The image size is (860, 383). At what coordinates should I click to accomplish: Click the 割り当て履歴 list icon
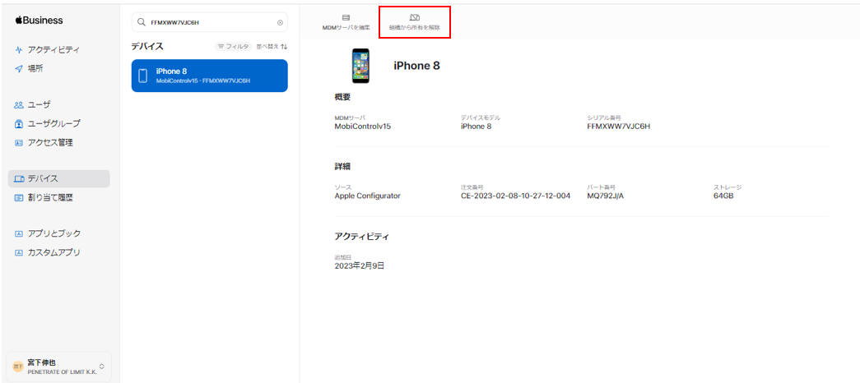[x=19, y=198]
